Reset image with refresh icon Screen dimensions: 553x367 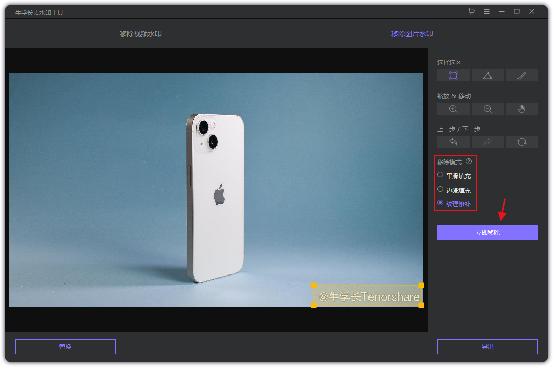coord(522,142)
